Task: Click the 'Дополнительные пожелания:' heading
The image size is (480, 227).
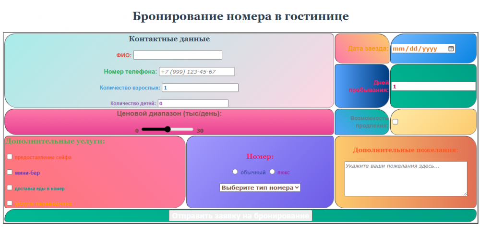Action: [x=406, y=150]
